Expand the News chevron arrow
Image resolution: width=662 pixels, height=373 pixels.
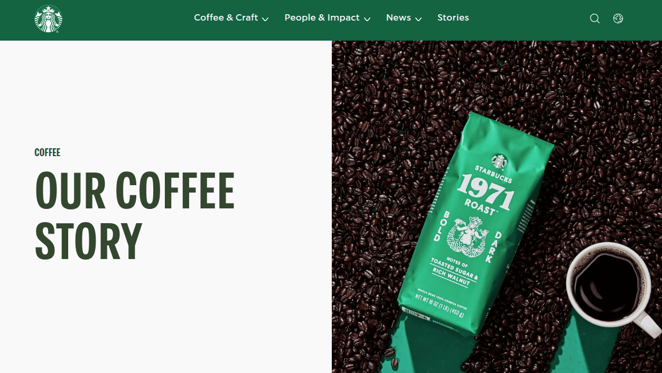[x=418, y=19]
